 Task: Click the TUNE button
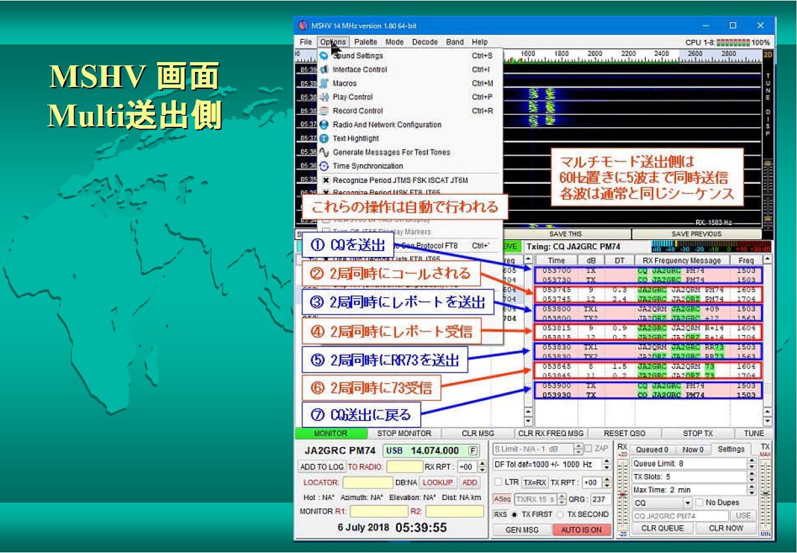click(x=754, y=433)
